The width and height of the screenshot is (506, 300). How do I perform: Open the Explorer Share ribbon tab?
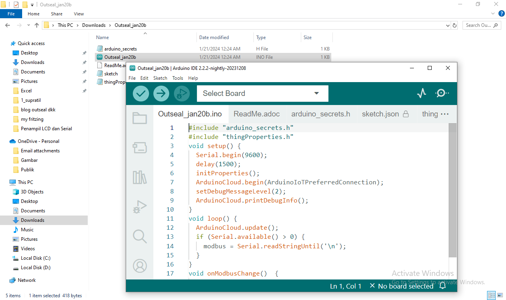[x=57, y=14]
